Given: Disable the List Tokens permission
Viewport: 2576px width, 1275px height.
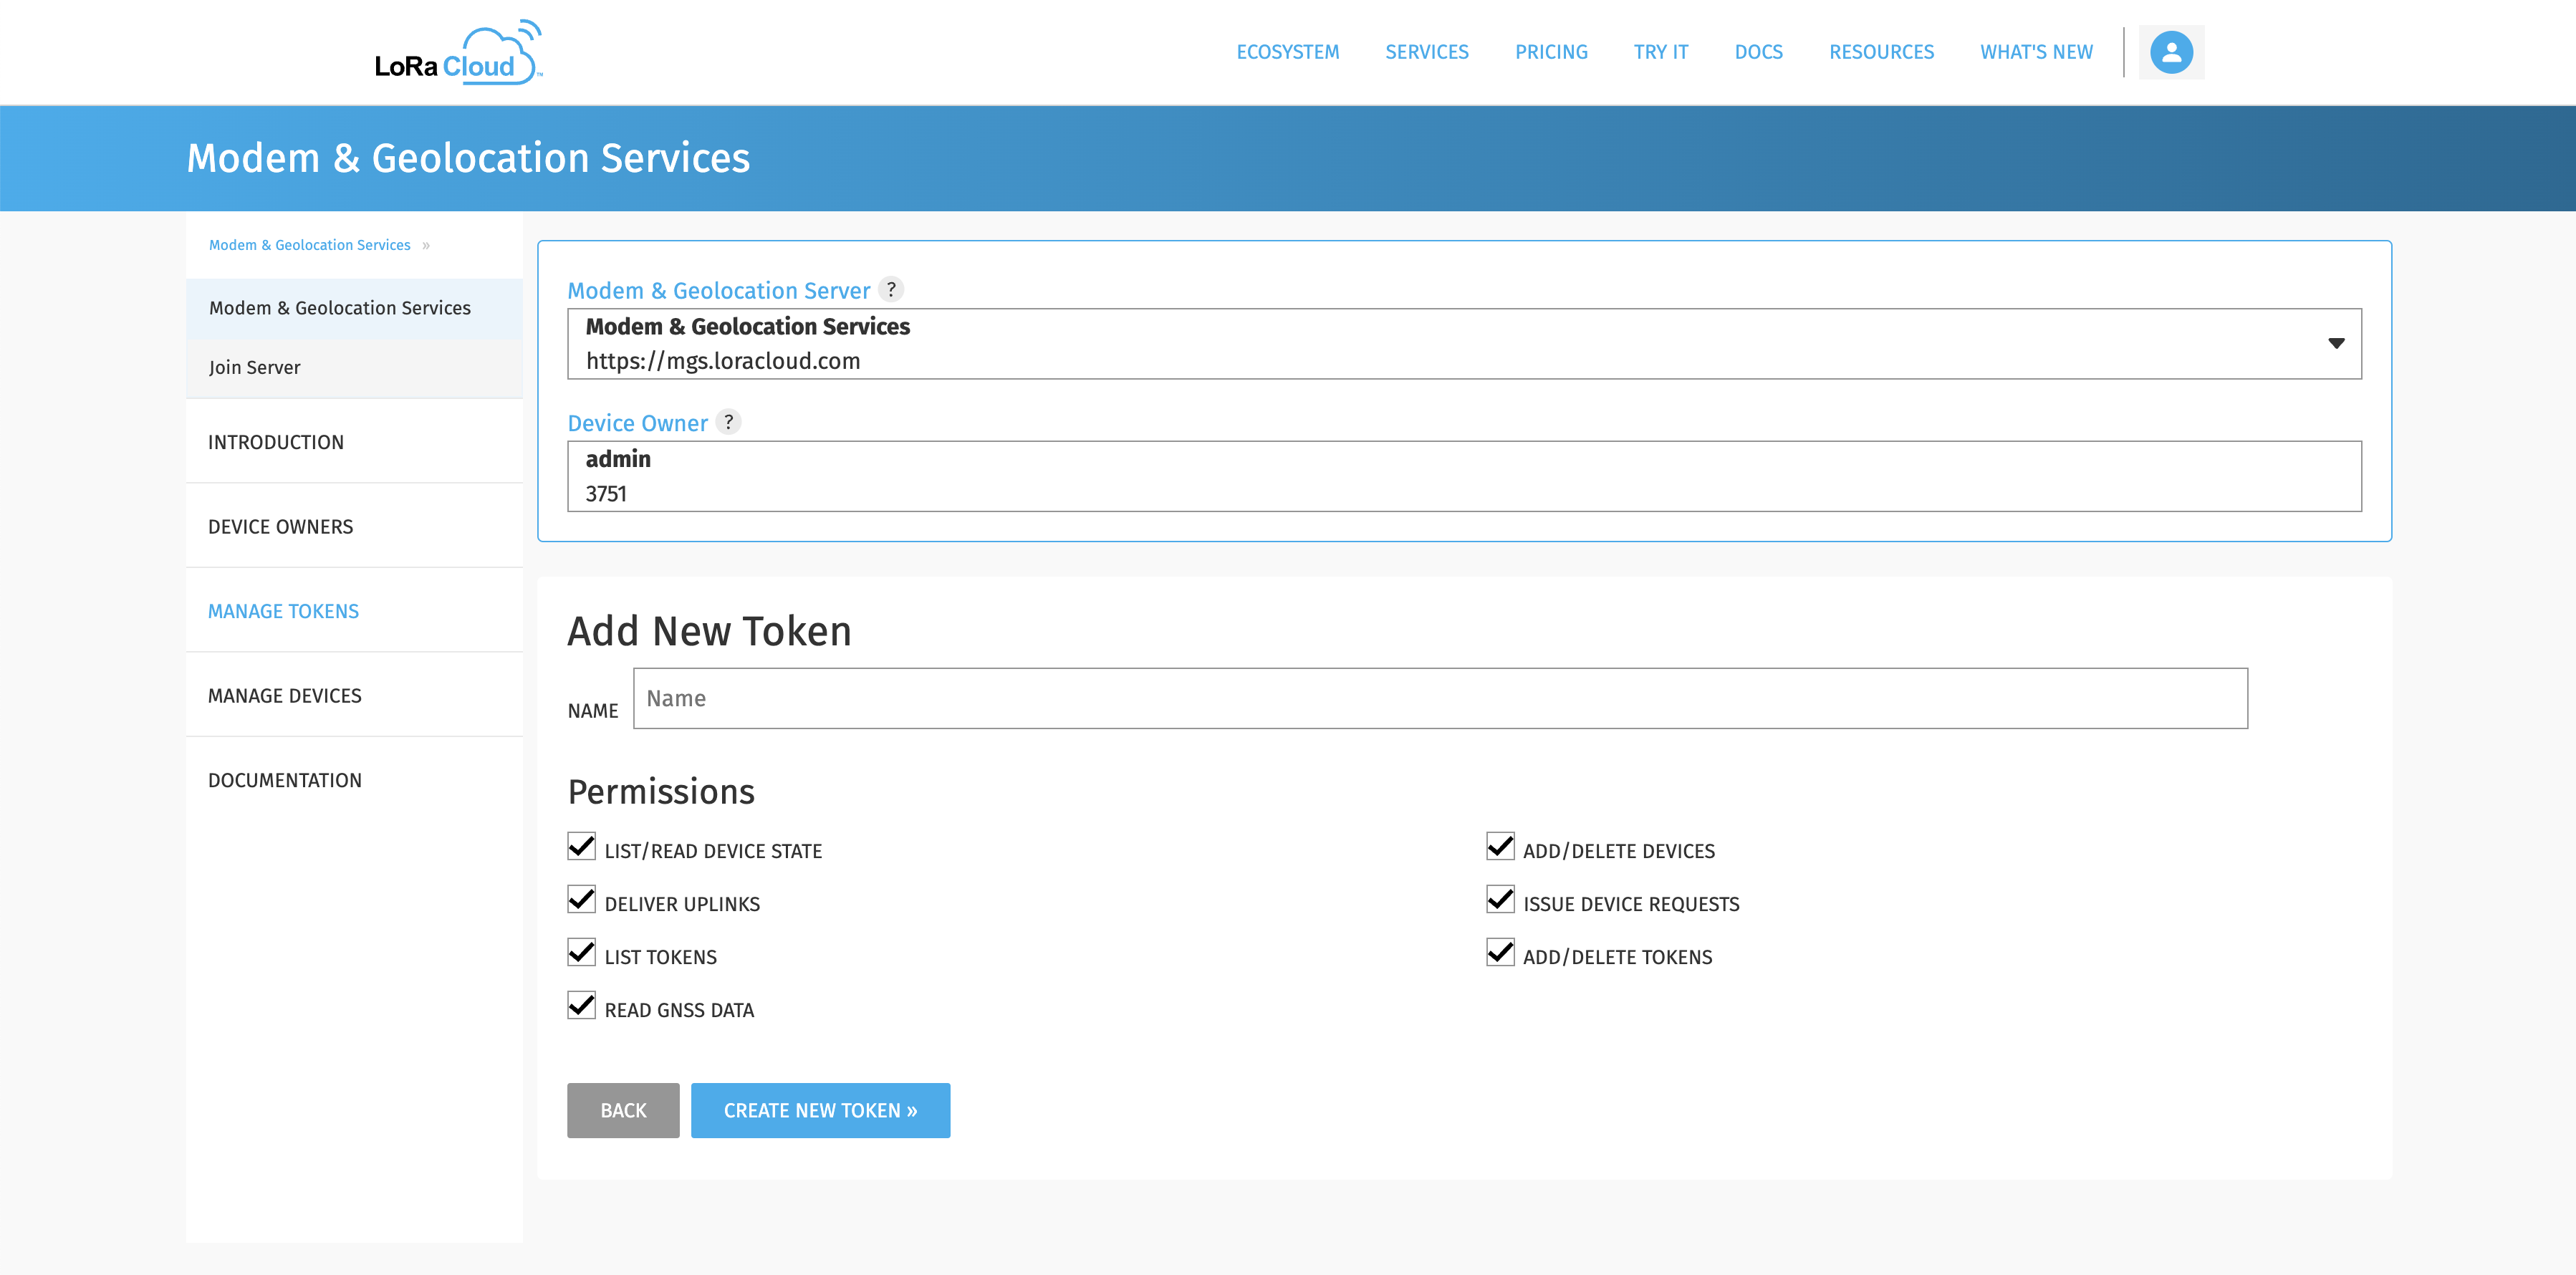Looking at the screenshot, I should pyautogui.click(x=581, y=953).
